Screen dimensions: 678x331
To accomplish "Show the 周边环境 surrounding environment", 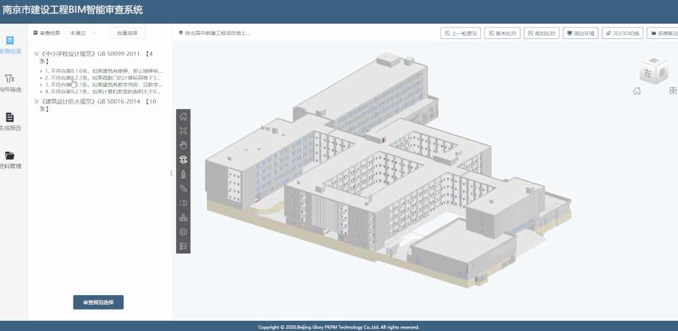I will 581,33.
